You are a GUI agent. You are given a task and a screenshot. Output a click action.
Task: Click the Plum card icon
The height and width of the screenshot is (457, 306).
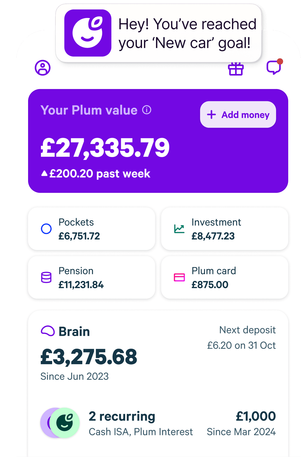[x=179, y=277]
